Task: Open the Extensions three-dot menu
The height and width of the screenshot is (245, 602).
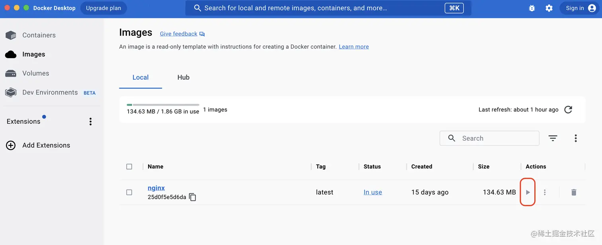Action: (91, 122)
